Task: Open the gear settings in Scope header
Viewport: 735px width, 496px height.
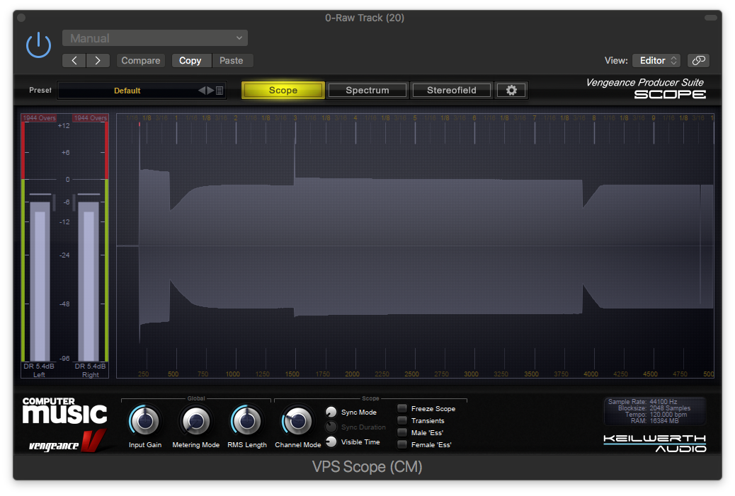Action: pos(511,90)
